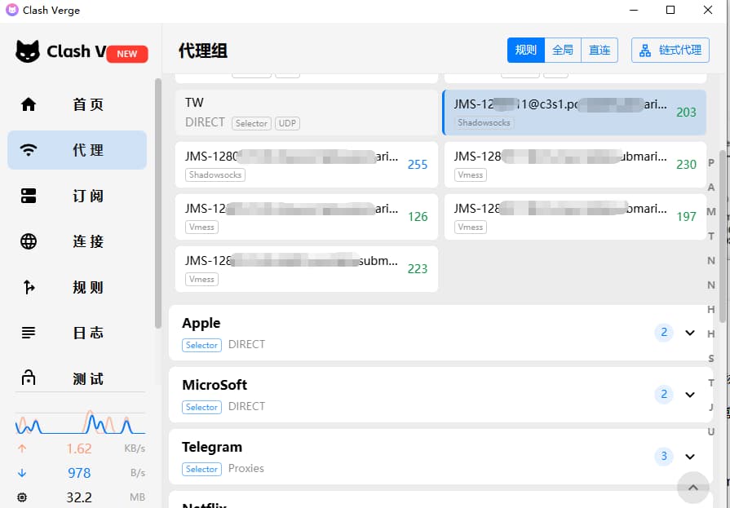730x508 pixels.
Task: Click the Selector tag under Apple
Action: 201,345
